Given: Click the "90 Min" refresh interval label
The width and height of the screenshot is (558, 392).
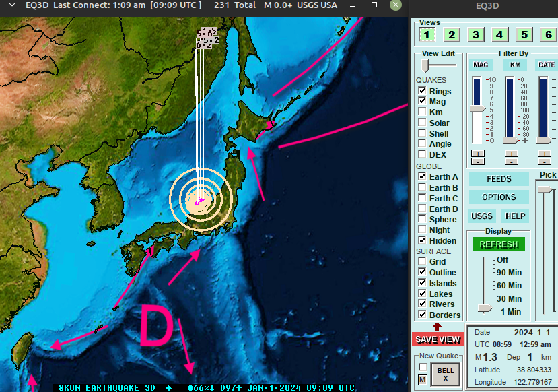Looking at the screenshot, I should [x=509, y=273].
